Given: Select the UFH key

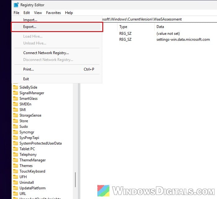Looking at the screenshot, I should click(x=23, y=177).
